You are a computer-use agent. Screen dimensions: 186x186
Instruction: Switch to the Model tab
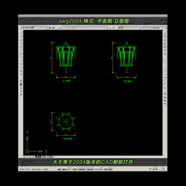point(37,157)
